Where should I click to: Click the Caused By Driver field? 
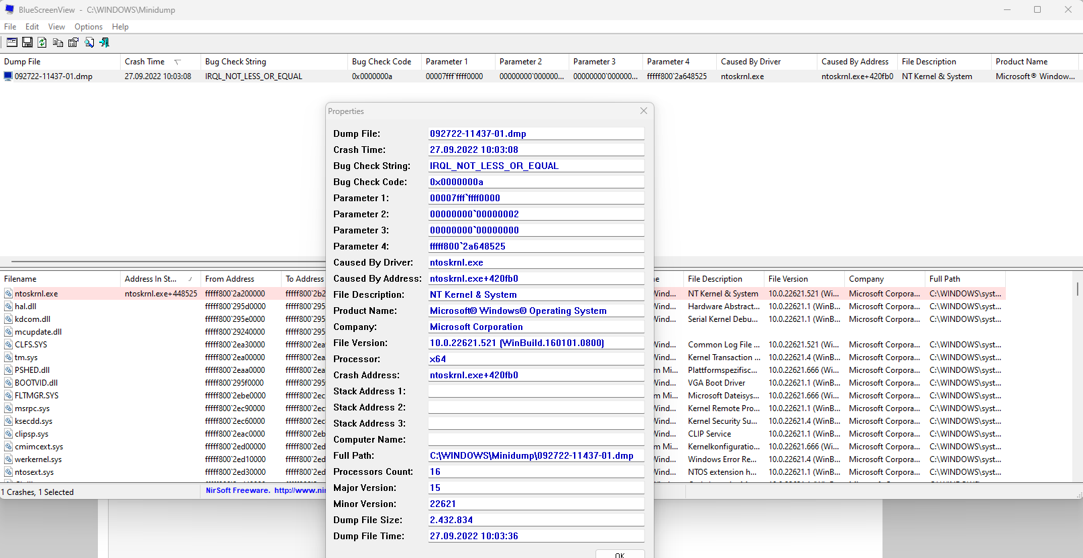536,262
